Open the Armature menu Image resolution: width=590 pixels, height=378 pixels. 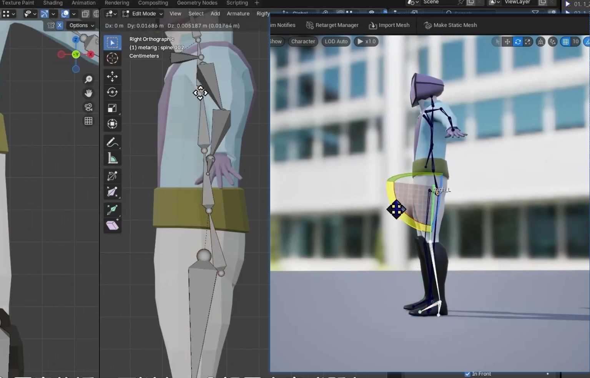point(238,13)
